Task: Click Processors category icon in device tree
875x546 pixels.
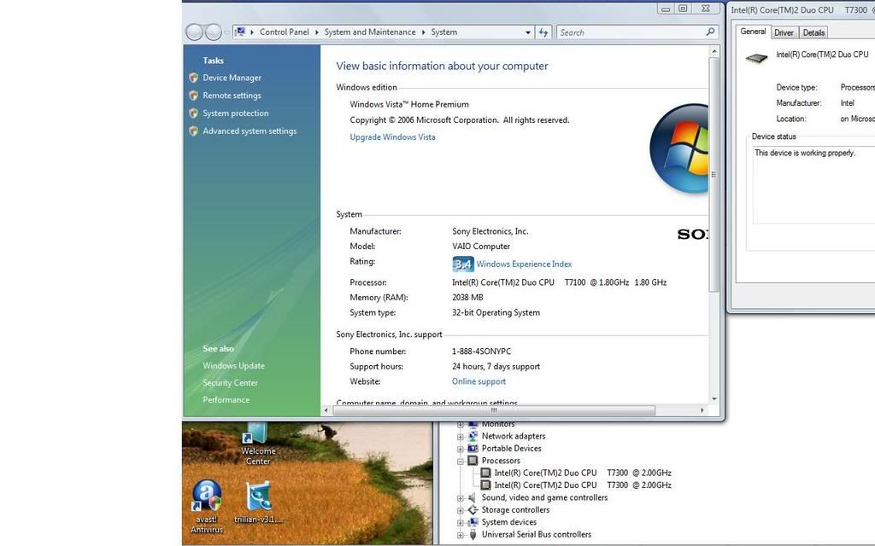Action: 473,461
